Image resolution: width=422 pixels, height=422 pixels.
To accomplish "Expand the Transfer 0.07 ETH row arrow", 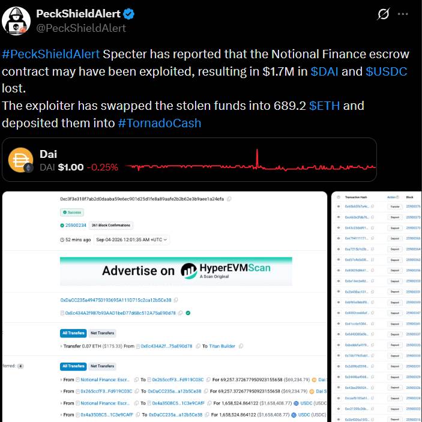I will pos(61,346).
